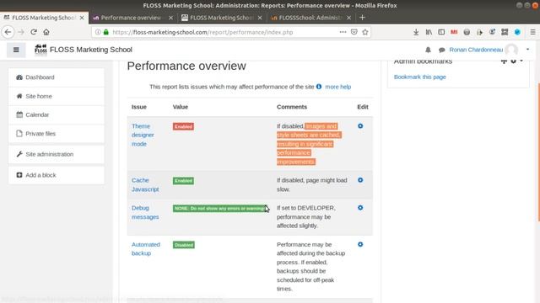Screen dimensions: 540x303
Task: Open Site administration in the side navigation
Action: click(x=57, y=154)
